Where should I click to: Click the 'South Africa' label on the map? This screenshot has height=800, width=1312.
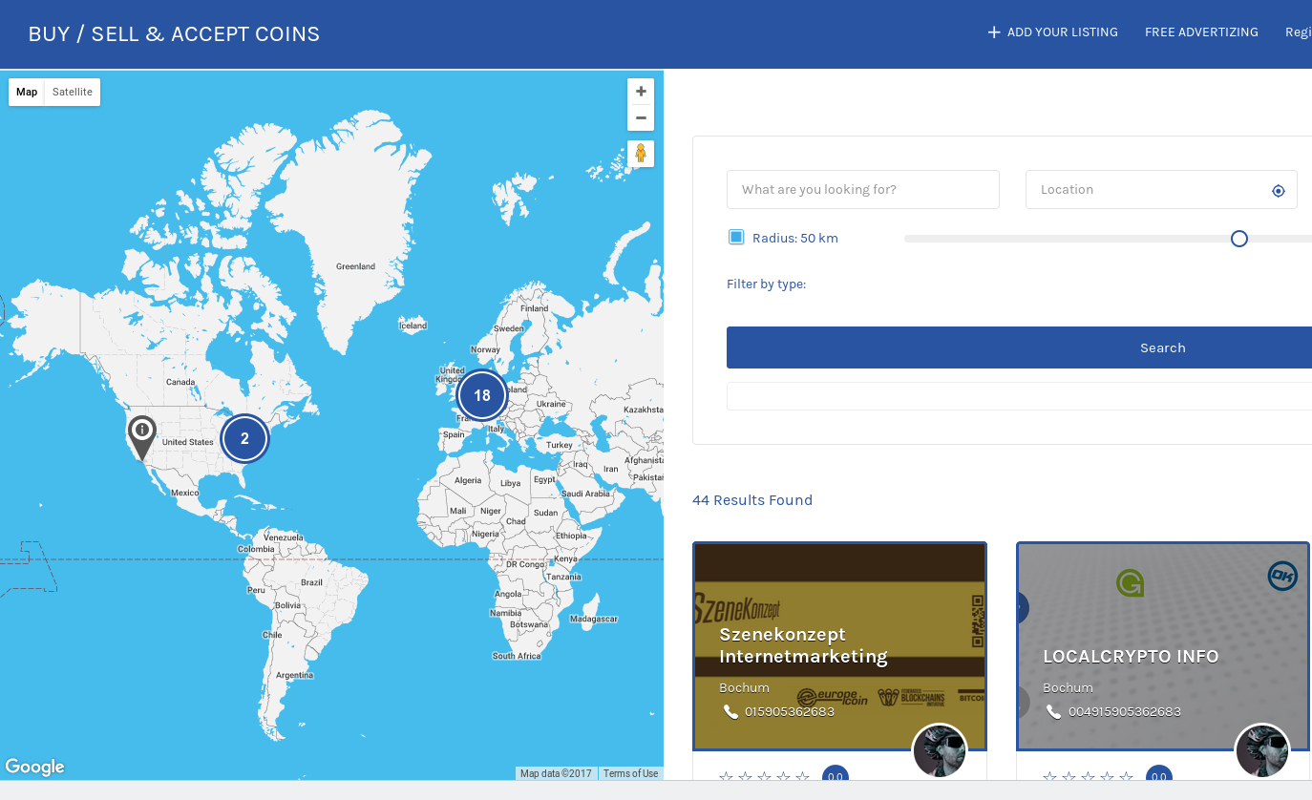click(x=517, y=656)
